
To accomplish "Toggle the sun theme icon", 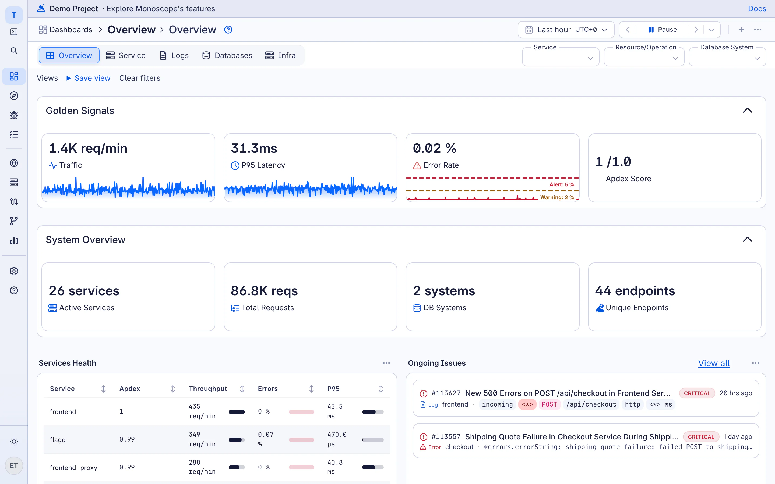I will click(x=14, y=442).
